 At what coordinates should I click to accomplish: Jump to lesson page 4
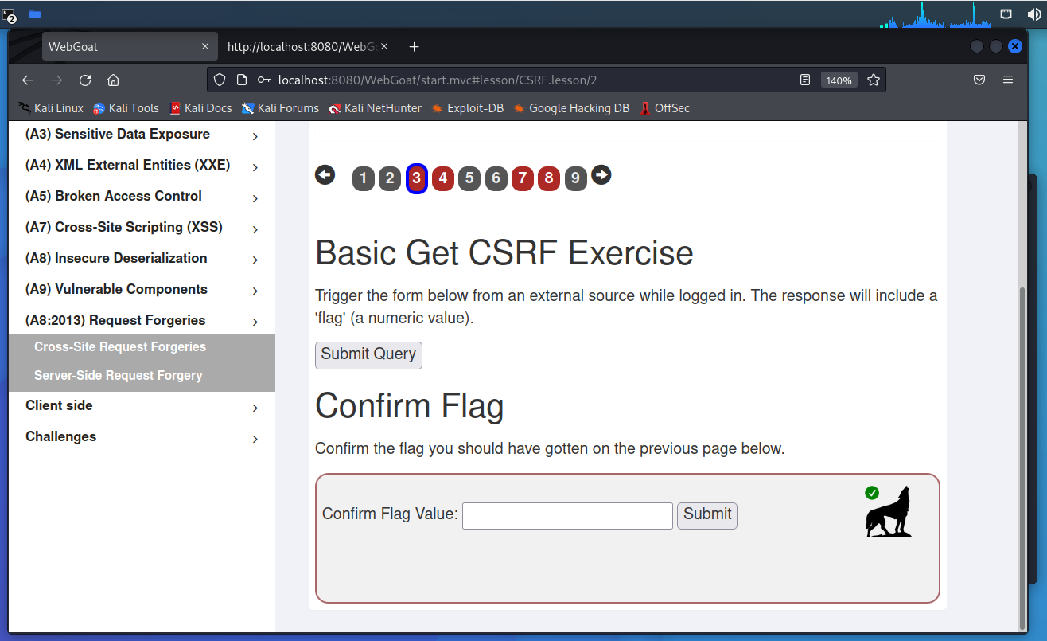tap(442, 179)
